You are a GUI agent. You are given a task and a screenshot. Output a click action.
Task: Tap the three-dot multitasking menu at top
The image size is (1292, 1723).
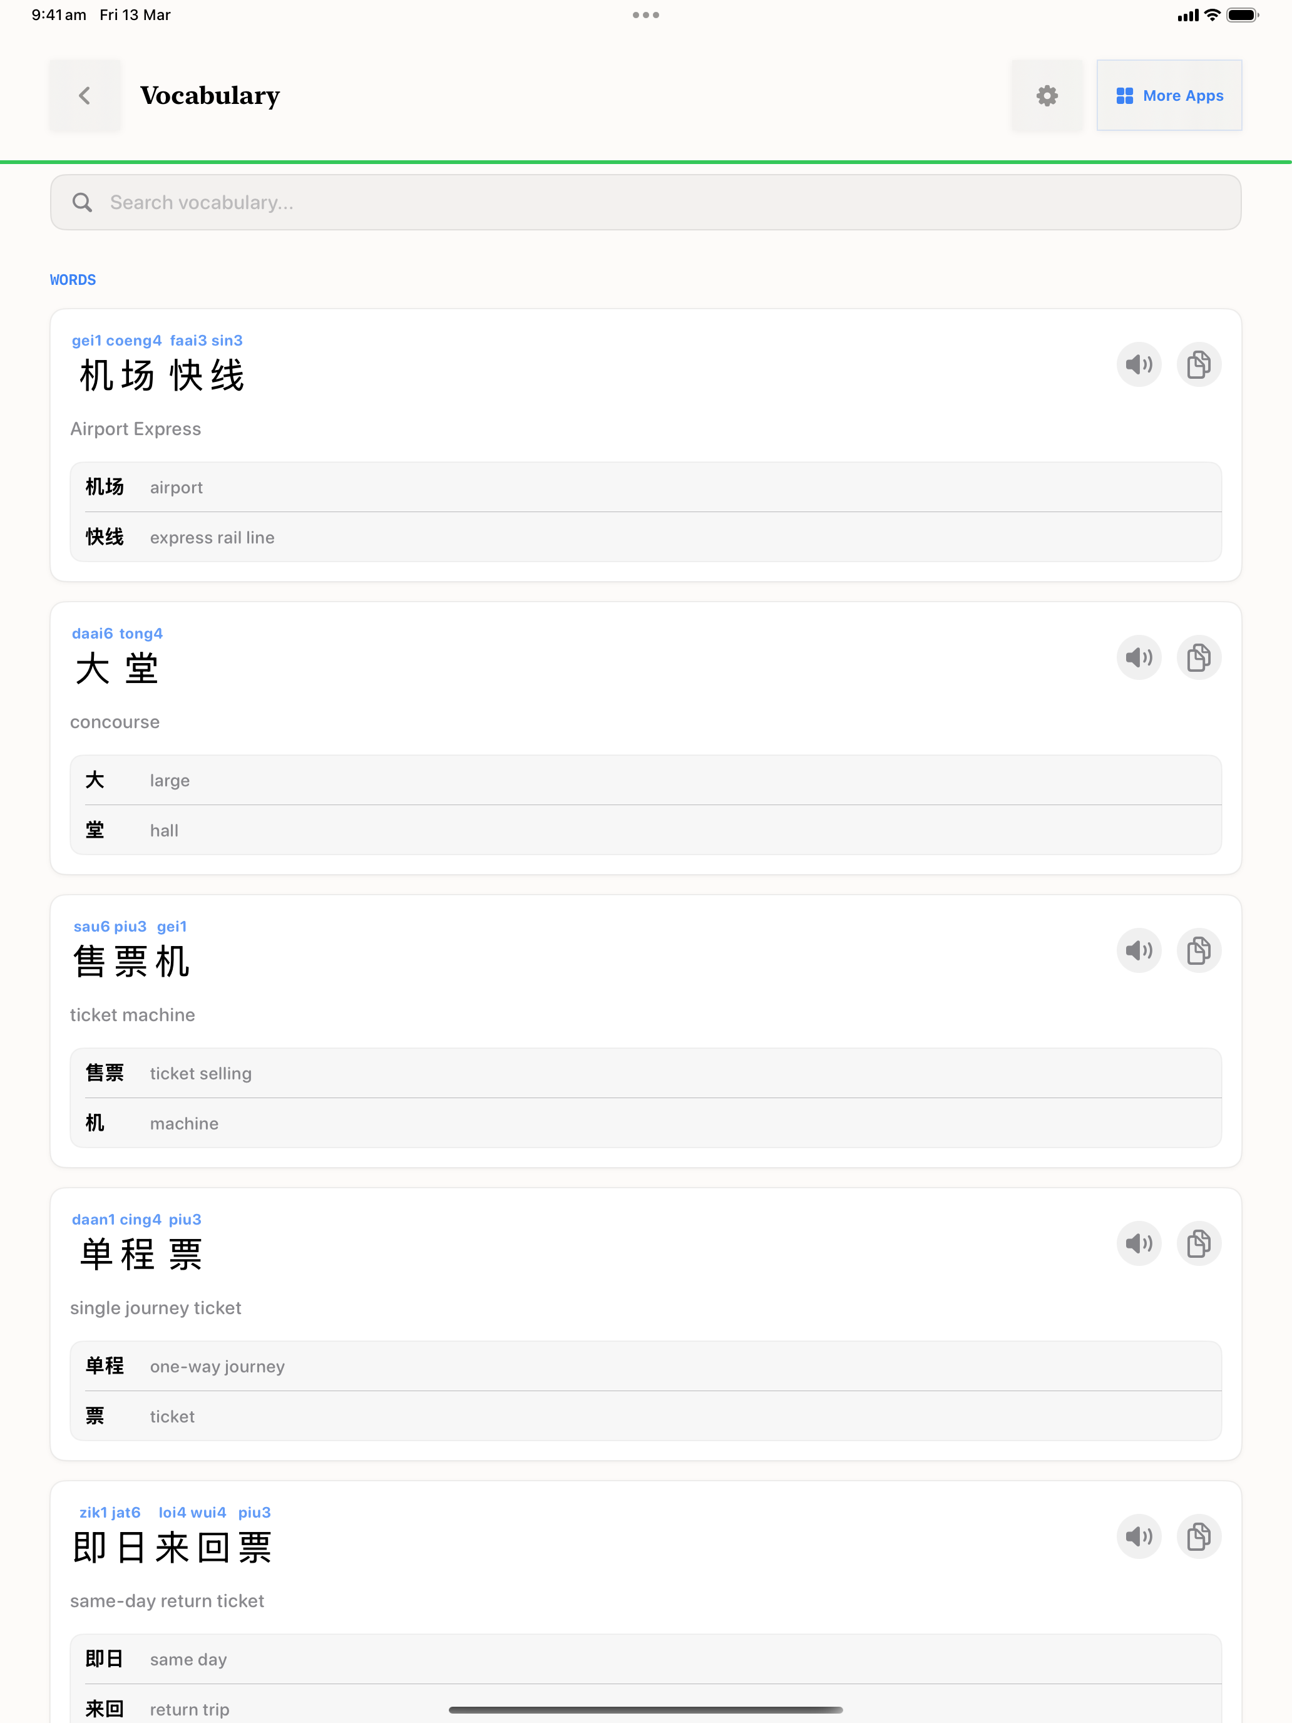[x=645, y=15]
